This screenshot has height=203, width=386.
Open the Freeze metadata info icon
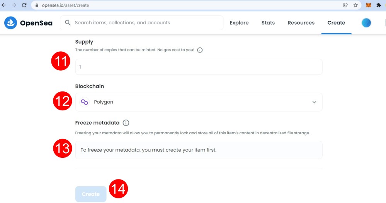(x=126, y=123)
